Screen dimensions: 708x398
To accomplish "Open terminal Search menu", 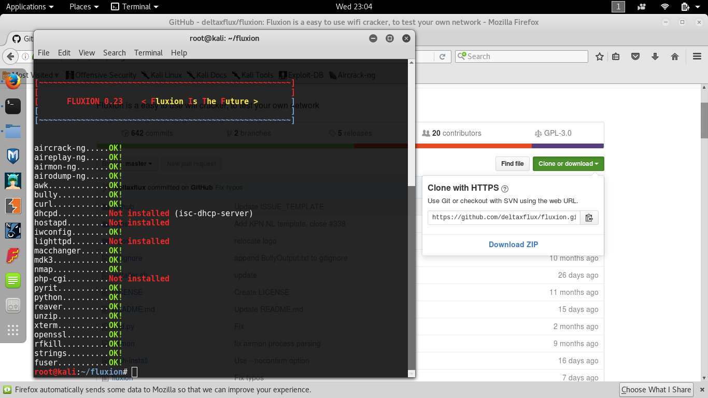I will click(x=115, y=53).
